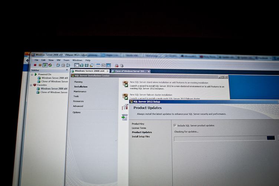Image resolution: width=279 pixels, height=186 pixels.
Task: Click the green Power On toolbar icon
Action: (x=45, y=65)
